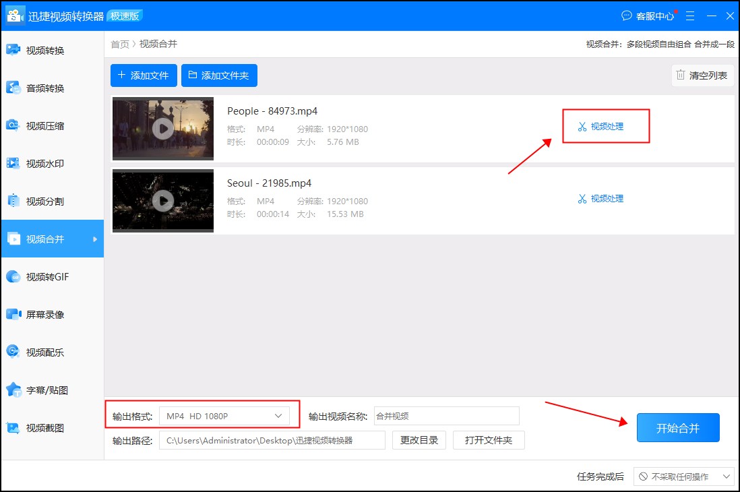740x492 pixels.
Task: Click the 视频转换 sidebar icon
Action: point(13,50)
